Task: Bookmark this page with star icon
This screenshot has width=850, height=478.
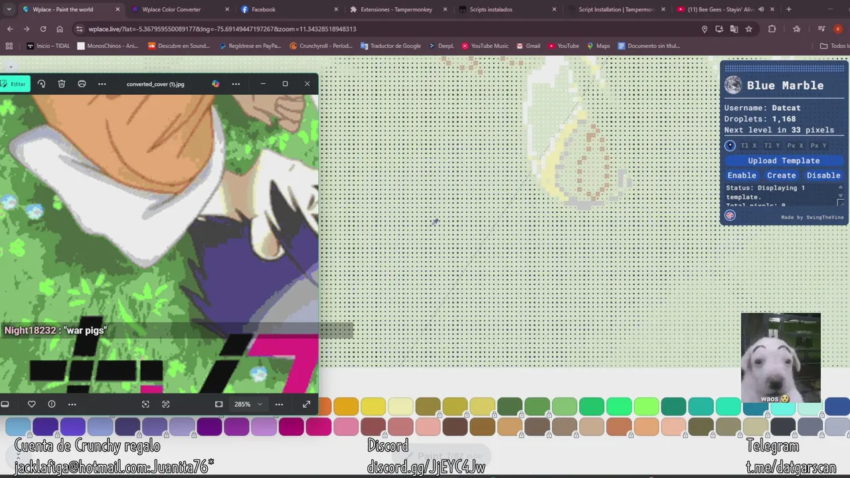Action: (x=748, y=29)
